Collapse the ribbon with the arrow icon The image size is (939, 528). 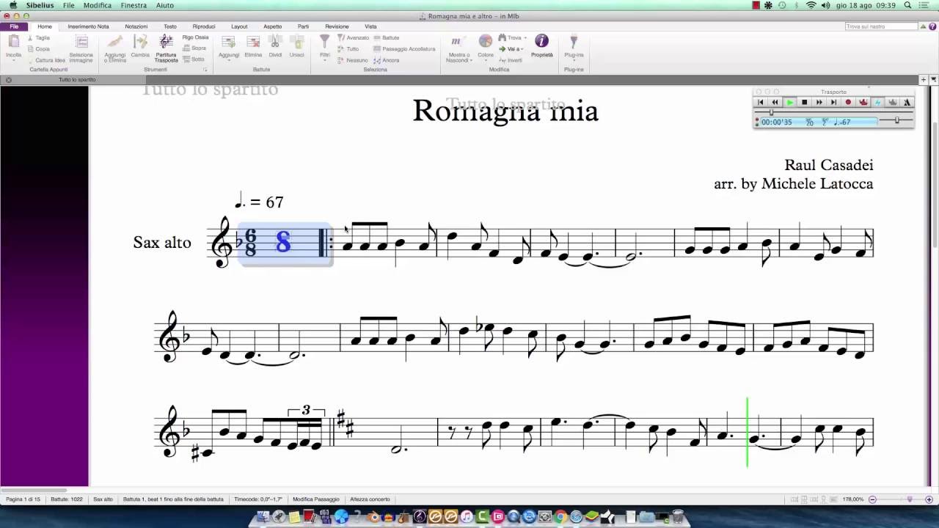923,26
